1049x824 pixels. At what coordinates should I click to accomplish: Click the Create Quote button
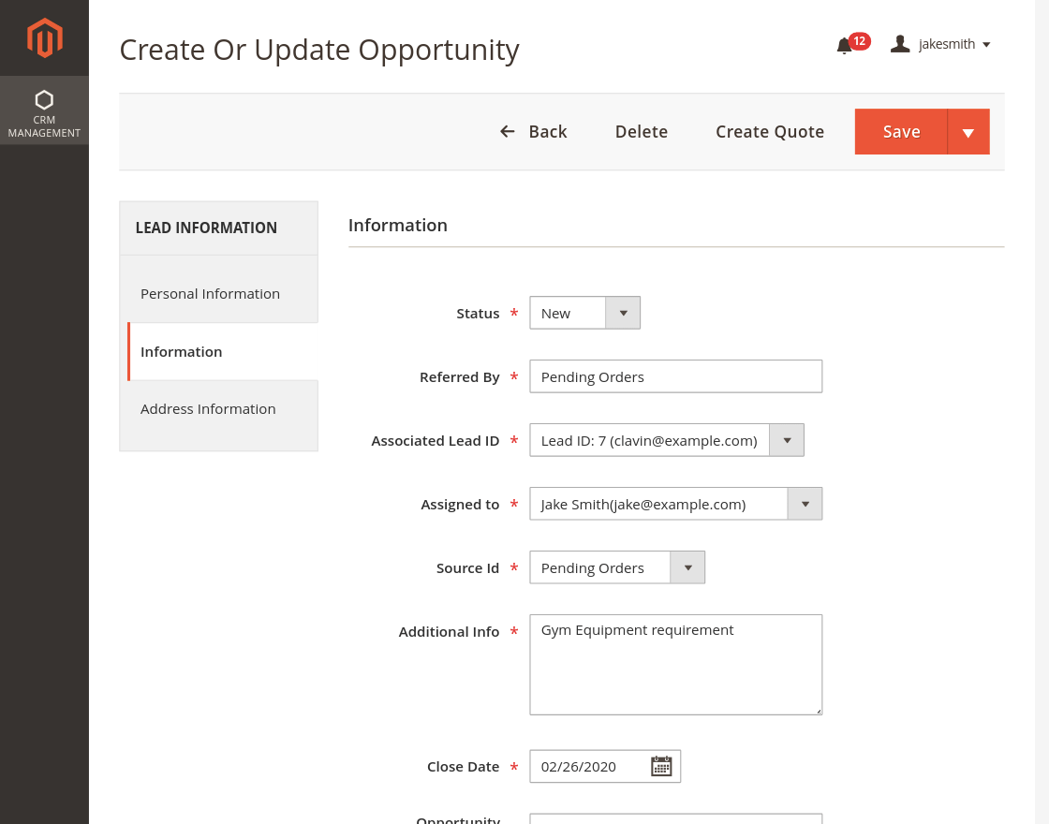point(769,131)
